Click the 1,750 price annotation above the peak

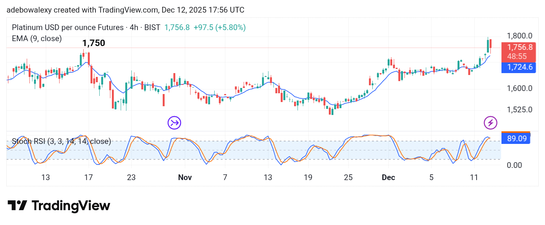tap(94, 43)
